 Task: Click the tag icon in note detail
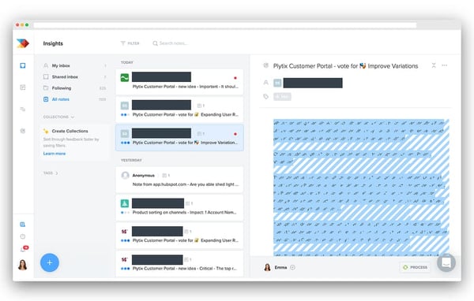pos(265,96)
